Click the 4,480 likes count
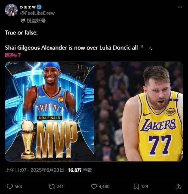Viewport: 188px width, 194px height. (x=104, y=186)
